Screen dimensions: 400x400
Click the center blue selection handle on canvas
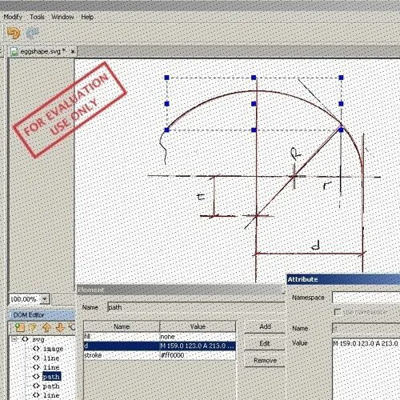[x=254, y=104]
